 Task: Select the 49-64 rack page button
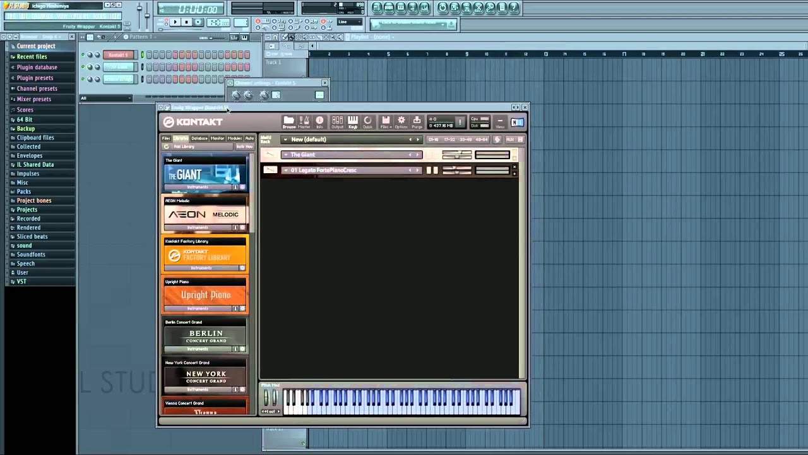point(481,140)
